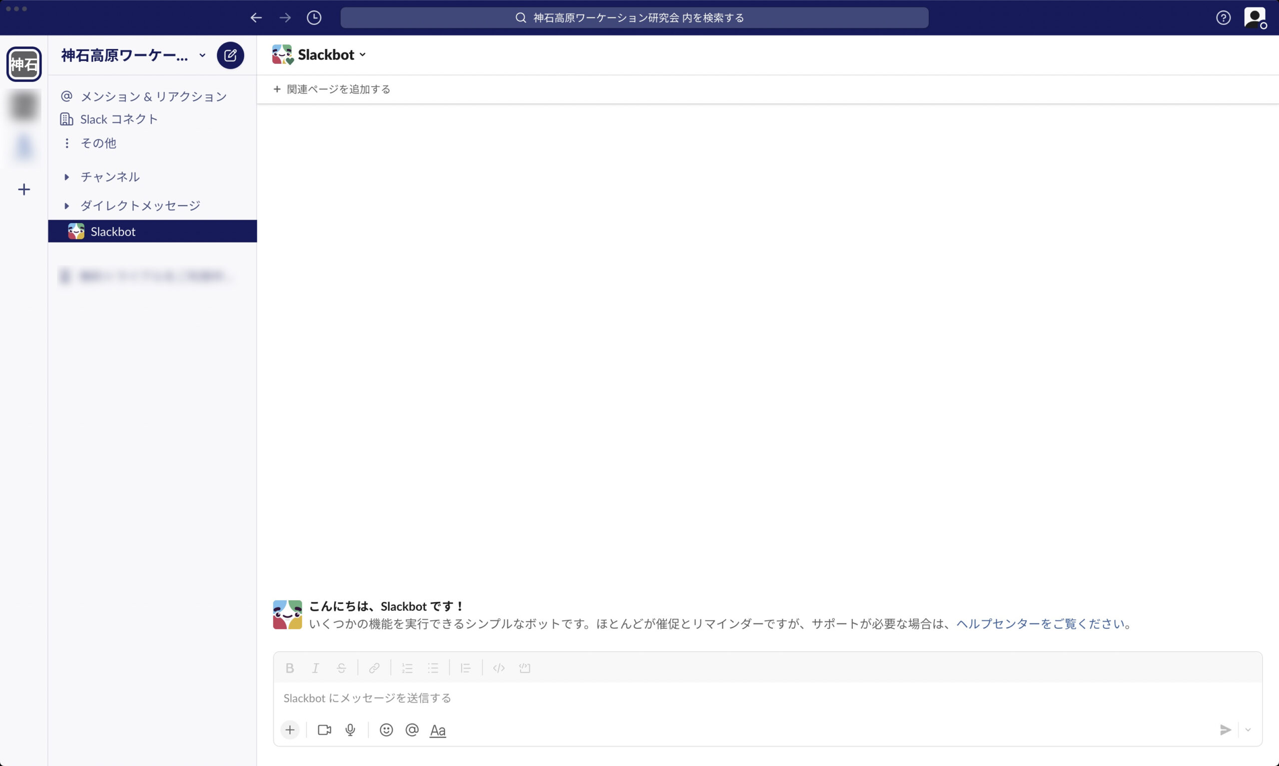1279x766 pixels.
Task: Open the ヘルプセンターをご覧ください link
Action: point(1040,624)
